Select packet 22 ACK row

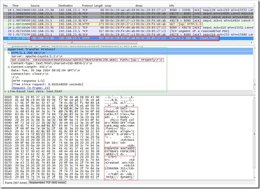pos(128,21)
